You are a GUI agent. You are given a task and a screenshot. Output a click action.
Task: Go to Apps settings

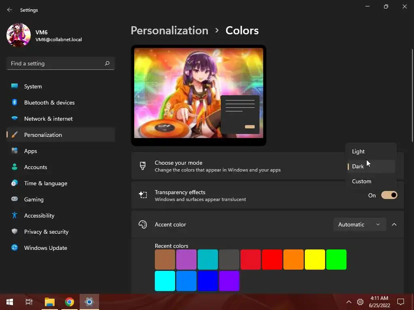pyautogui.click(x=61, y=151)
